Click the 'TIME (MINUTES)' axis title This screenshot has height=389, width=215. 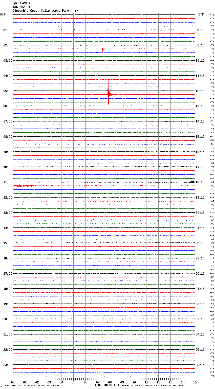(x=107, y=385)
